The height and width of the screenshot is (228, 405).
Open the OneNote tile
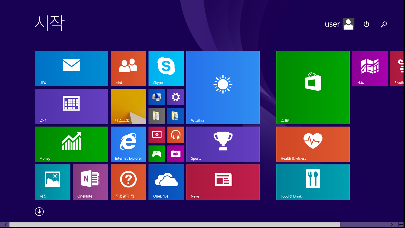pyautogui.click(x=90, y=182)
